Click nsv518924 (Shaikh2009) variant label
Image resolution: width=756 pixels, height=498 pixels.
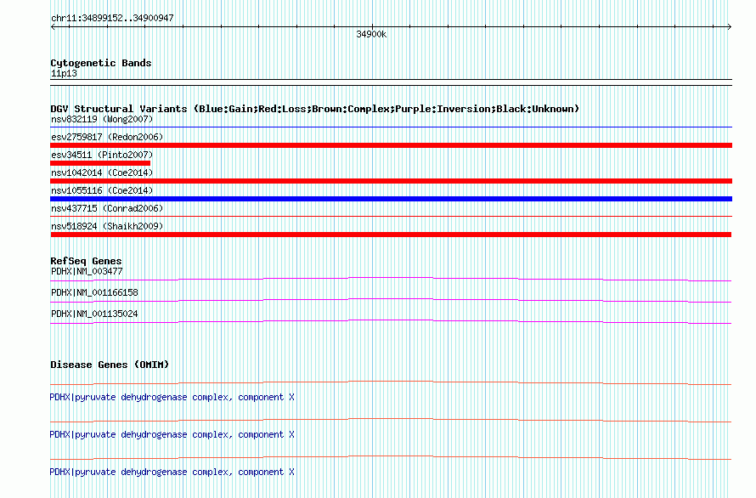pos(107,226)
